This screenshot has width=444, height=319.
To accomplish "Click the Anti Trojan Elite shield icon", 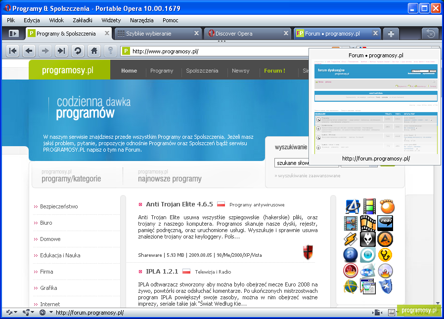I will coord(308,252).
